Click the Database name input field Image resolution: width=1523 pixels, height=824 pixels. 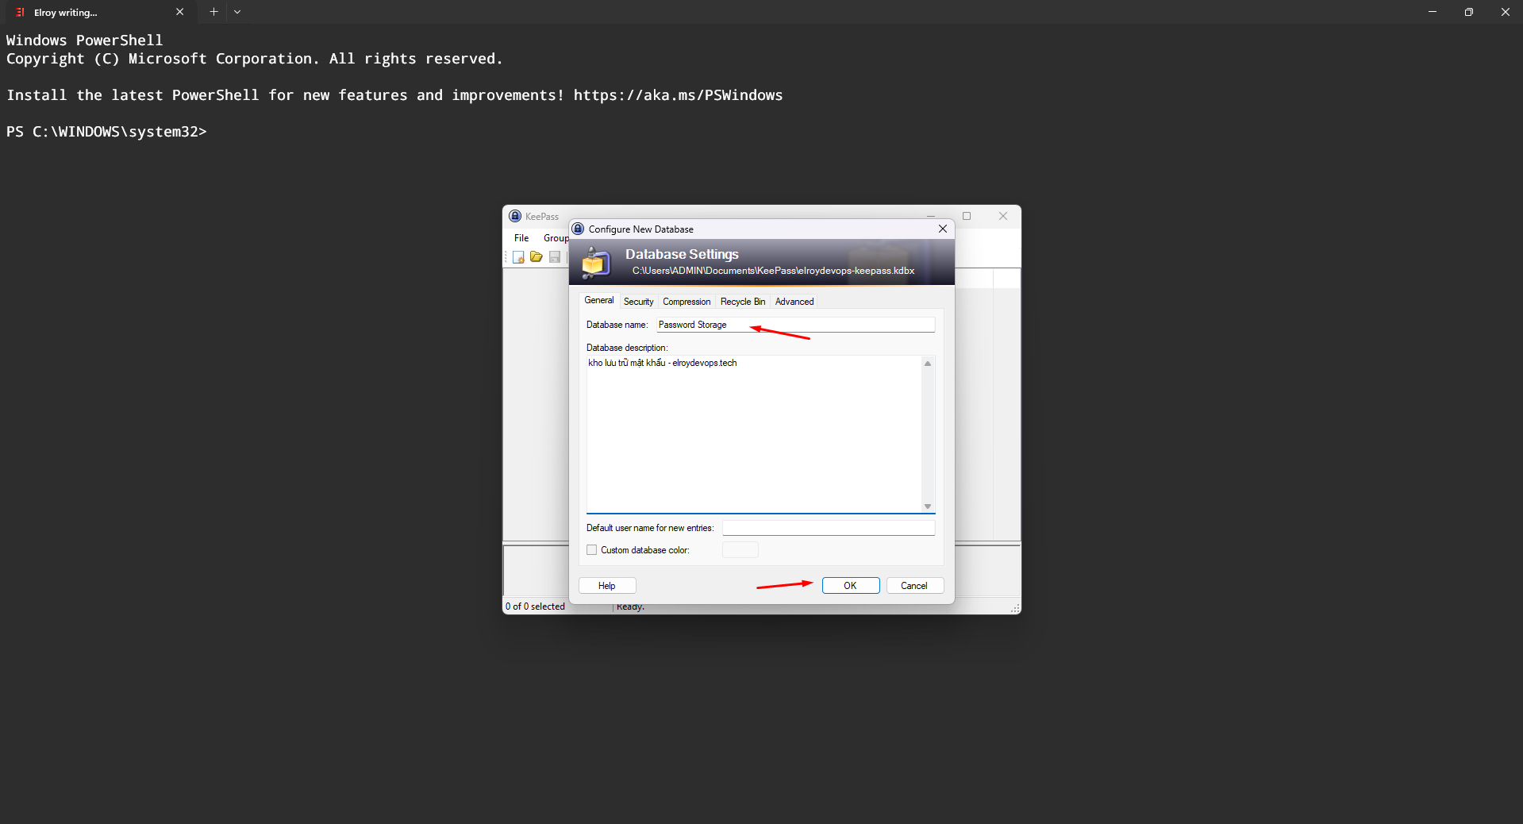click(795, 325)
